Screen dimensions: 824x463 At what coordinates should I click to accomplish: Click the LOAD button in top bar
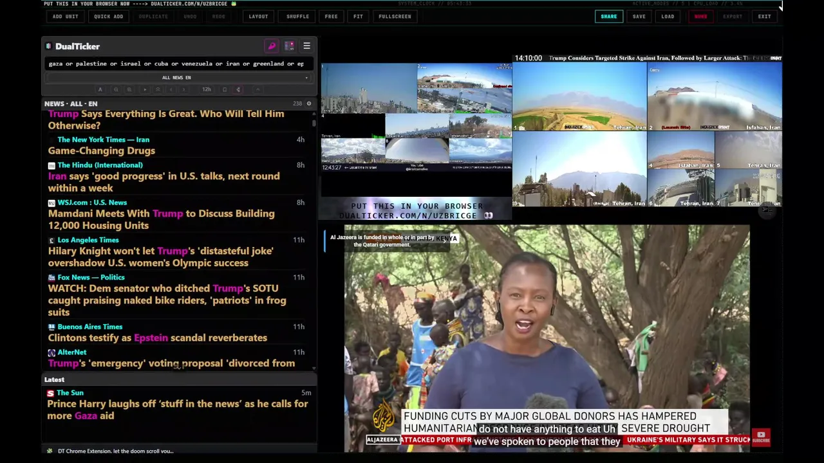click(x=668, y=17)
